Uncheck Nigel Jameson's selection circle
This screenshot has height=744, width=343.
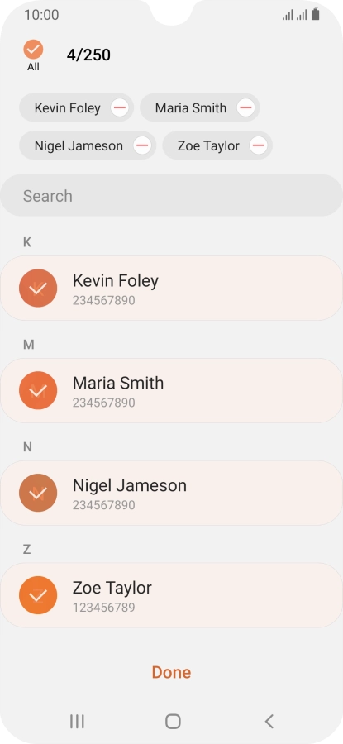38,493
